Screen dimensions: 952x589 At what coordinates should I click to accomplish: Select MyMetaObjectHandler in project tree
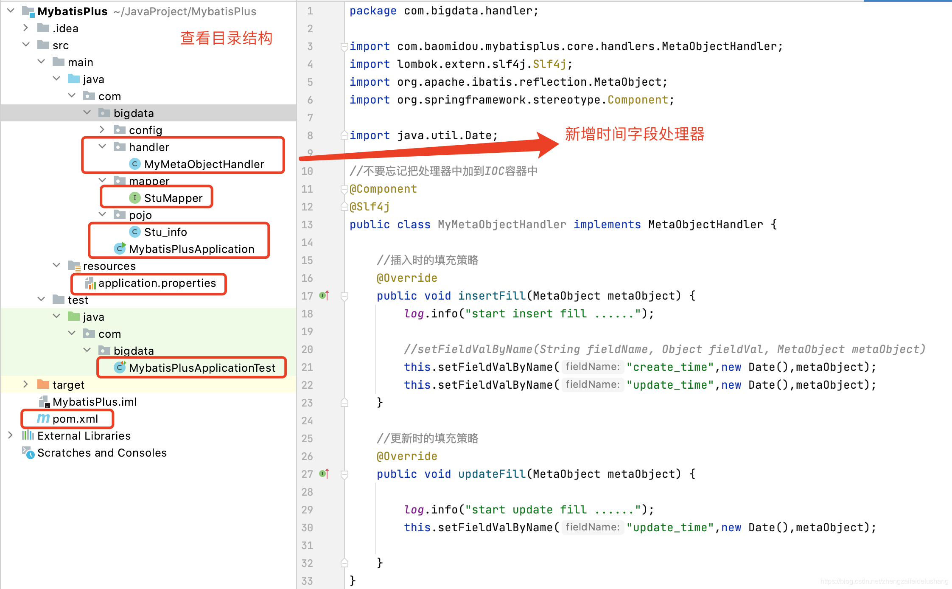204,164
